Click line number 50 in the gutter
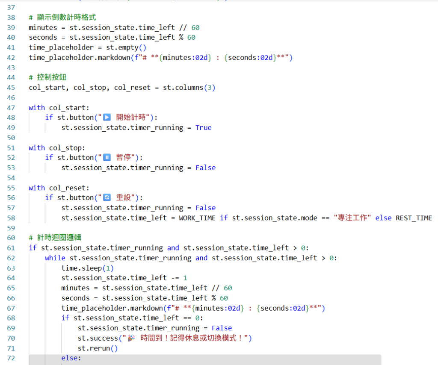438x365 pixels. click(x=11, y=138)
